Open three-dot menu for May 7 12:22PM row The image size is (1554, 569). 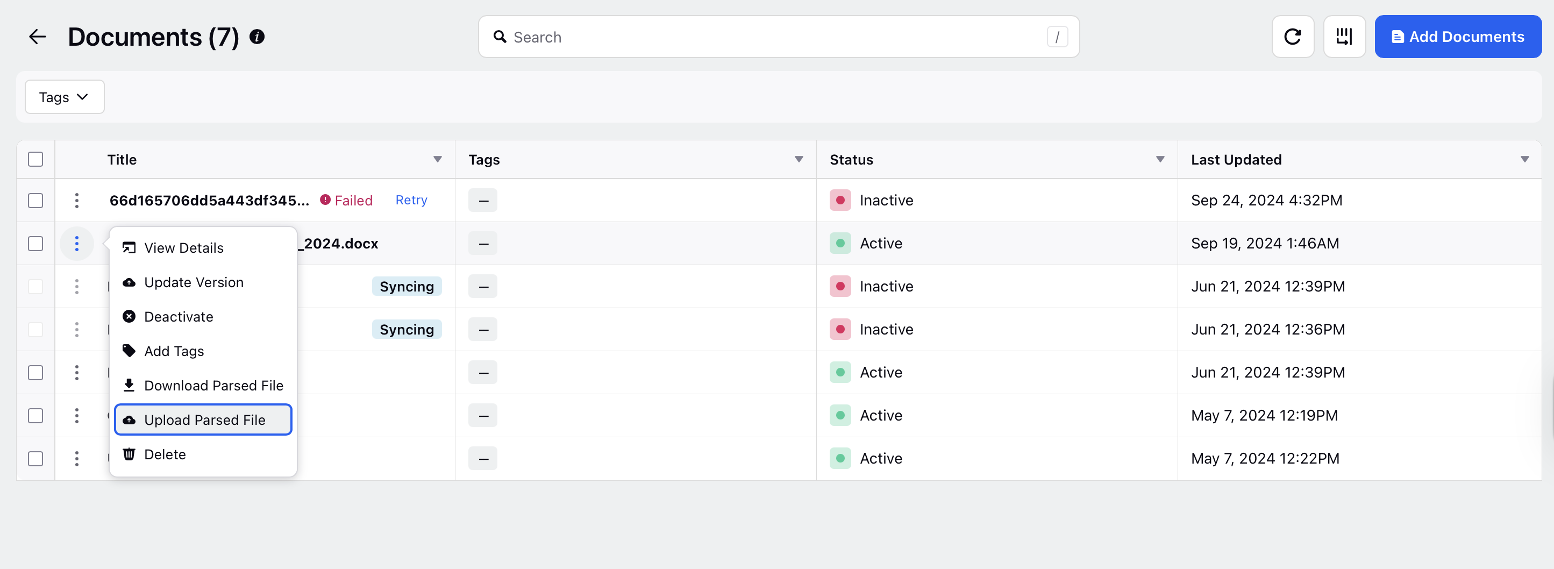[76, 459]
